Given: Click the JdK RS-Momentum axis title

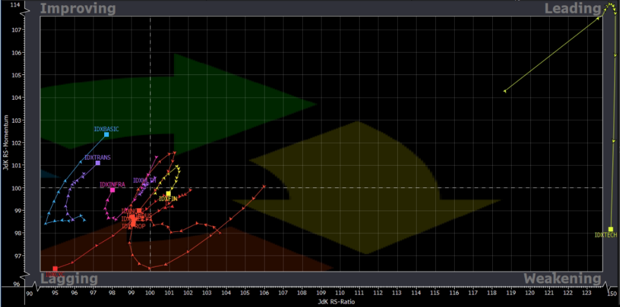Looking at the screenshot, I should click(5, 143).
